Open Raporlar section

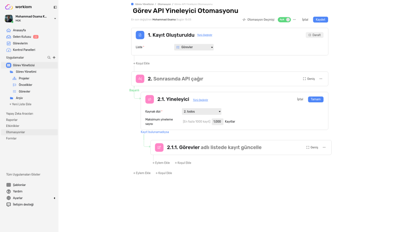pyautogui.click(x=12, y=120)
